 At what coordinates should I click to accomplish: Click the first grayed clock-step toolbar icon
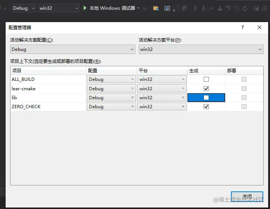tap(195, 8)
